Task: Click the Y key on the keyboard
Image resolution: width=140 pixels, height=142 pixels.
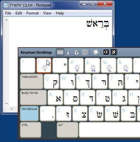Action: 132,82
